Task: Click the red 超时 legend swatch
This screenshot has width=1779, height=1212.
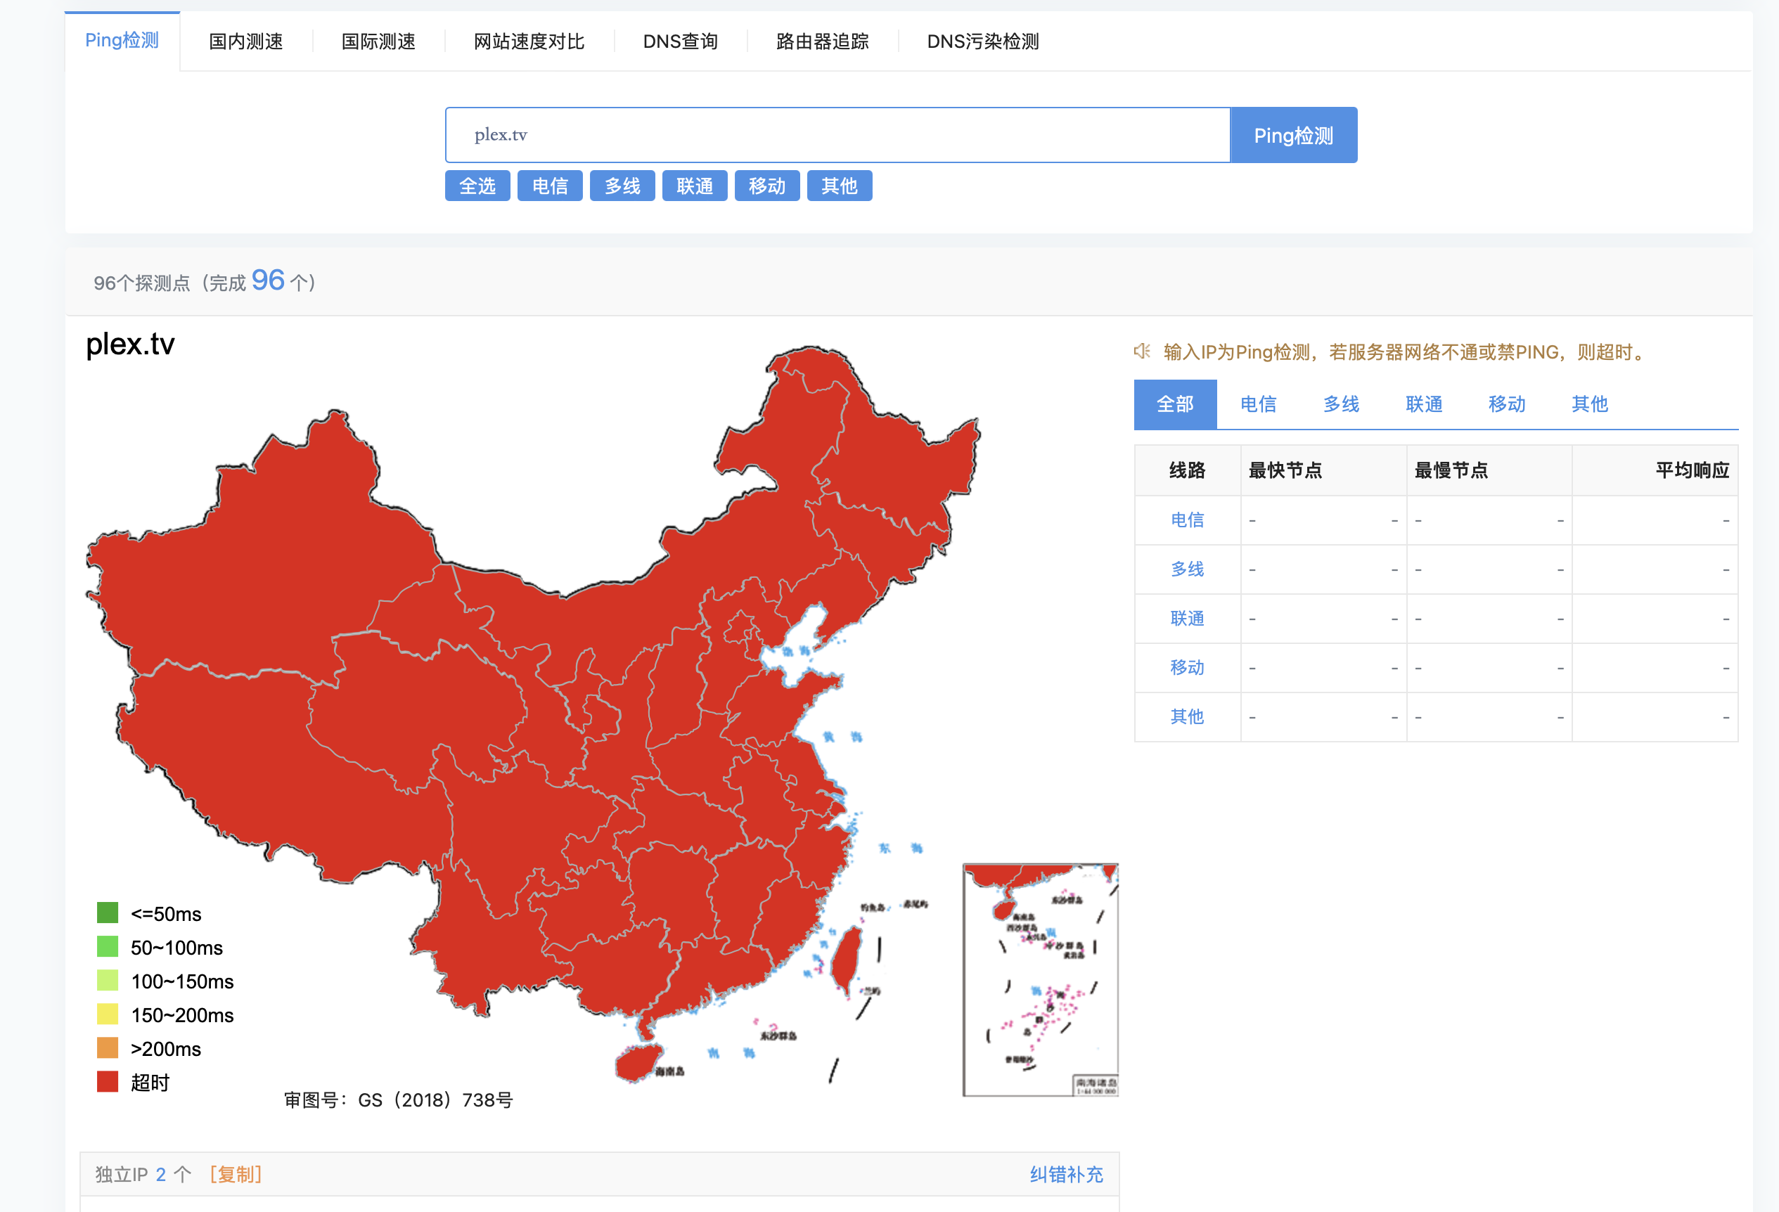Action: (108, 1081)
